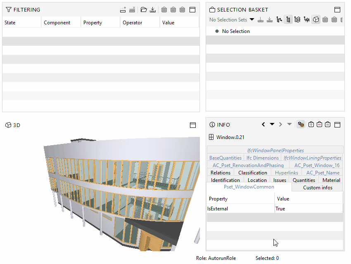Image resolution: width=351 pixels, height=264 pixels.
Task: Set basket to Info object equals icon
Action: 328,124
